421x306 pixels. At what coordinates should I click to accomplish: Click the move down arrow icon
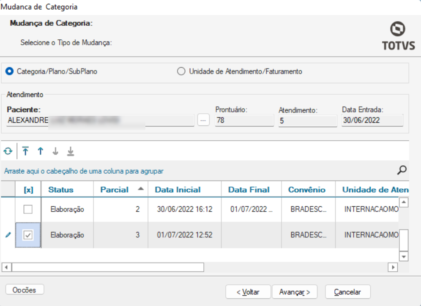pyautogui.click(x=55, y=151)
